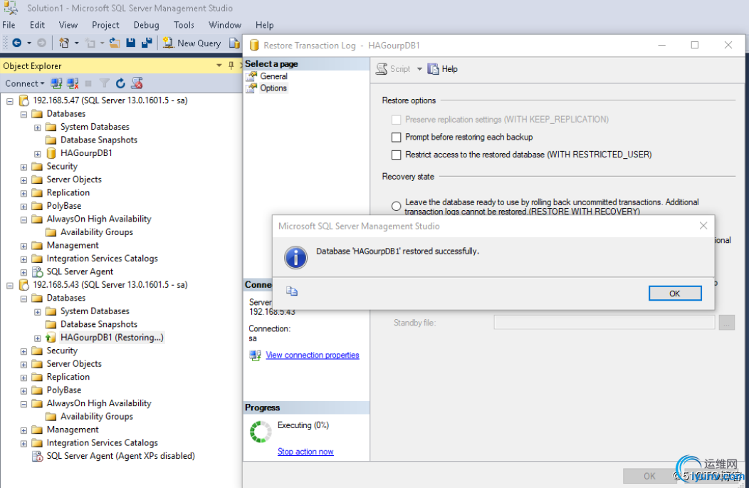Viewport: 749px width, 488px height.
Task: Expand System Databases under 192.168.5.47
Action: tap(37, 127)
